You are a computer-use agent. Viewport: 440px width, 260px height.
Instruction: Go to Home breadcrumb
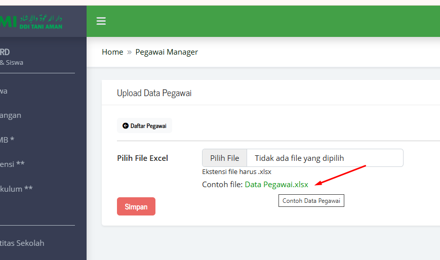(x=112, y=52)
